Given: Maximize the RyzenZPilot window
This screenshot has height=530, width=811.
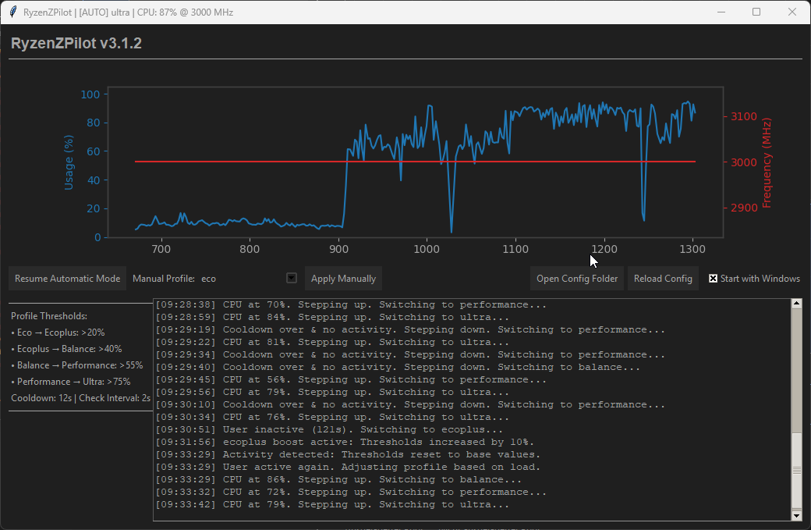Looking at the screenshot, I should coord(756,12).
